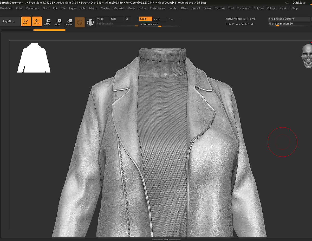
Task: Open the Stroke menu
Action: click(207, 8)
